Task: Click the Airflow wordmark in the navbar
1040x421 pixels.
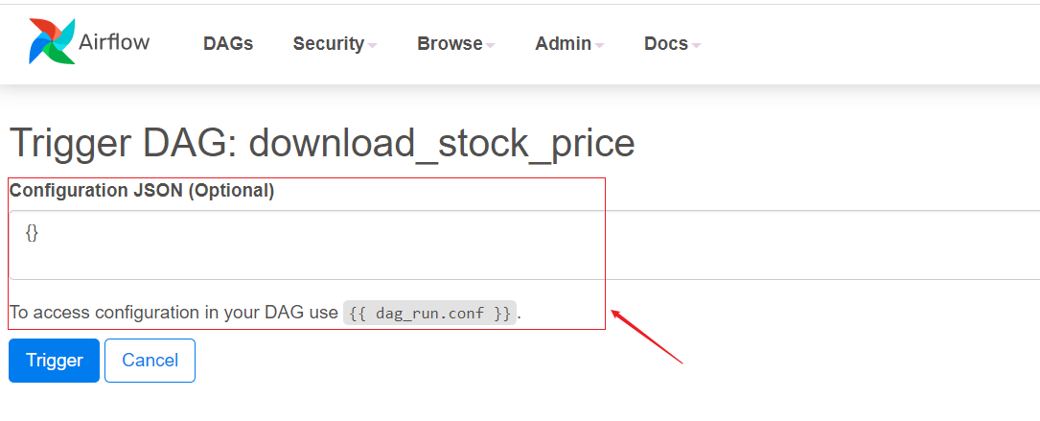Action: [x=114, y=43]
